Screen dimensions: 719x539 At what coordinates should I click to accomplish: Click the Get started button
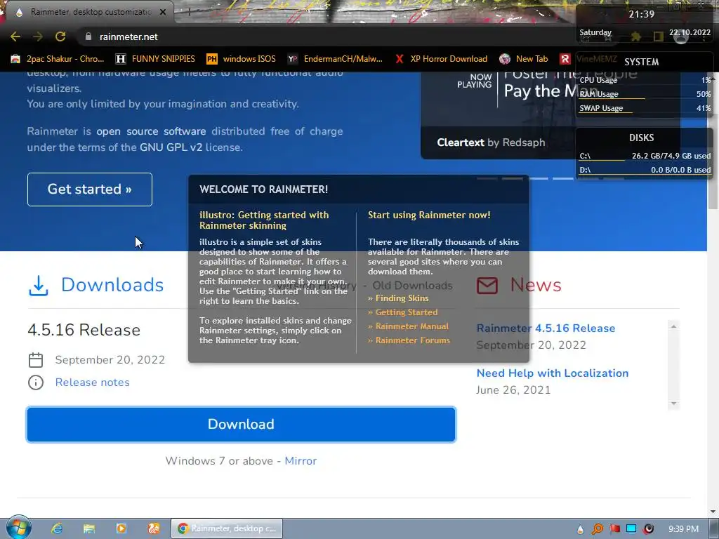click(89, 189)
